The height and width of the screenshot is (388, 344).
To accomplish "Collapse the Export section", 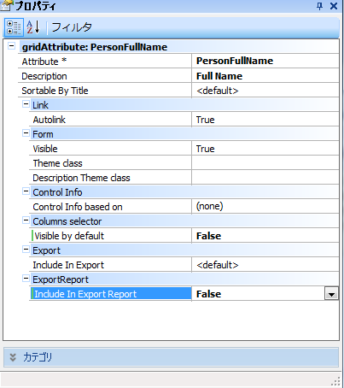I will click(26, 250).
